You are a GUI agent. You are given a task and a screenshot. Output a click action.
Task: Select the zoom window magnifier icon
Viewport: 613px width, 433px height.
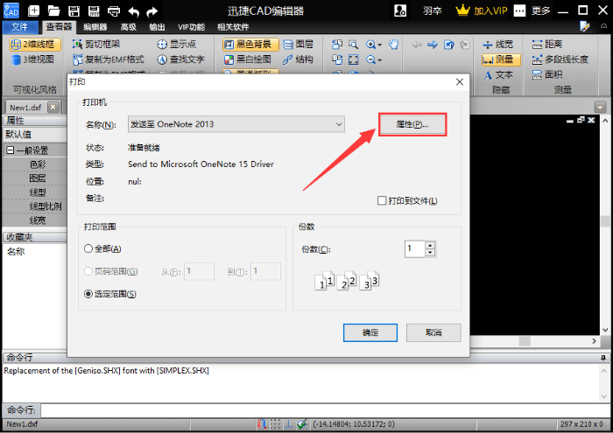coord(353,44)
